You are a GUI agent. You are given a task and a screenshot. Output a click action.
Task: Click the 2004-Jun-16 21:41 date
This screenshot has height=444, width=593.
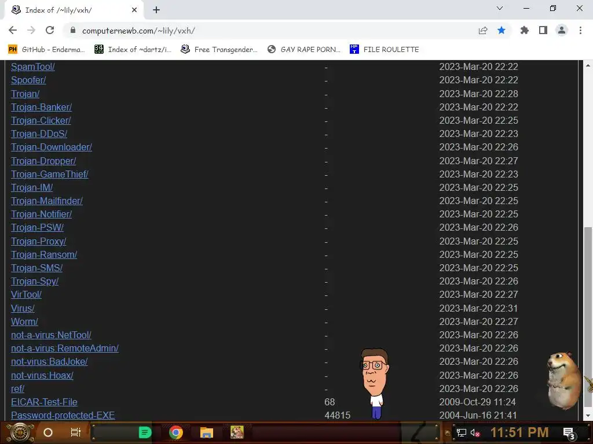478,415
